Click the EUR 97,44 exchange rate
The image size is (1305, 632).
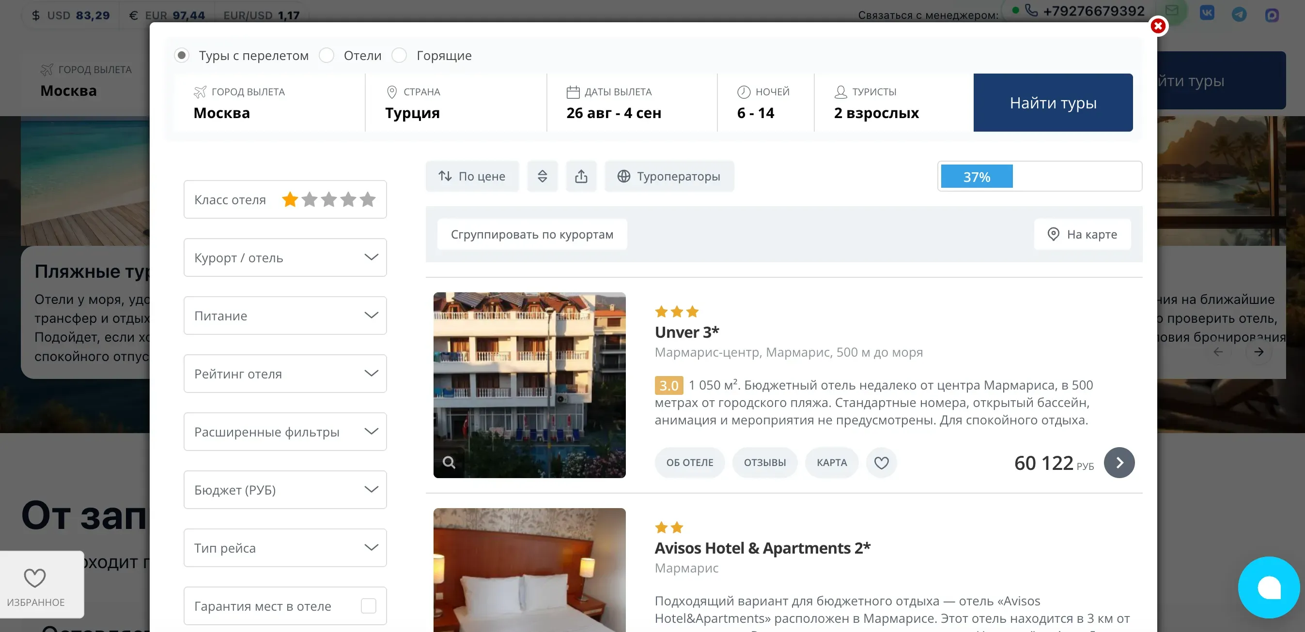point(167,15)
